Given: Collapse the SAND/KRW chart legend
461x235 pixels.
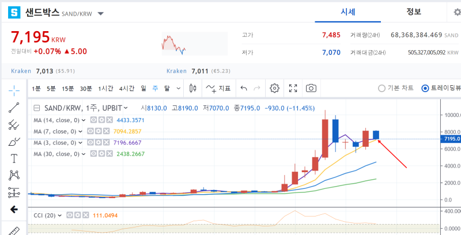Looking at the screenshot, I should 37,108.
